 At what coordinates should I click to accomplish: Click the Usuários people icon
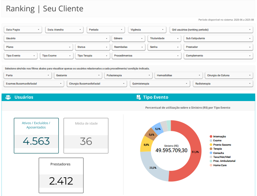coord(8,97)
